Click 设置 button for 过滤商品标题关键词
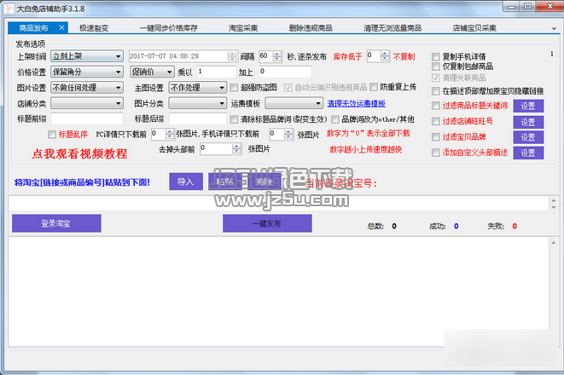Viewport: 564px width, 375px height. pyautogui.click(x=528, y=106)
